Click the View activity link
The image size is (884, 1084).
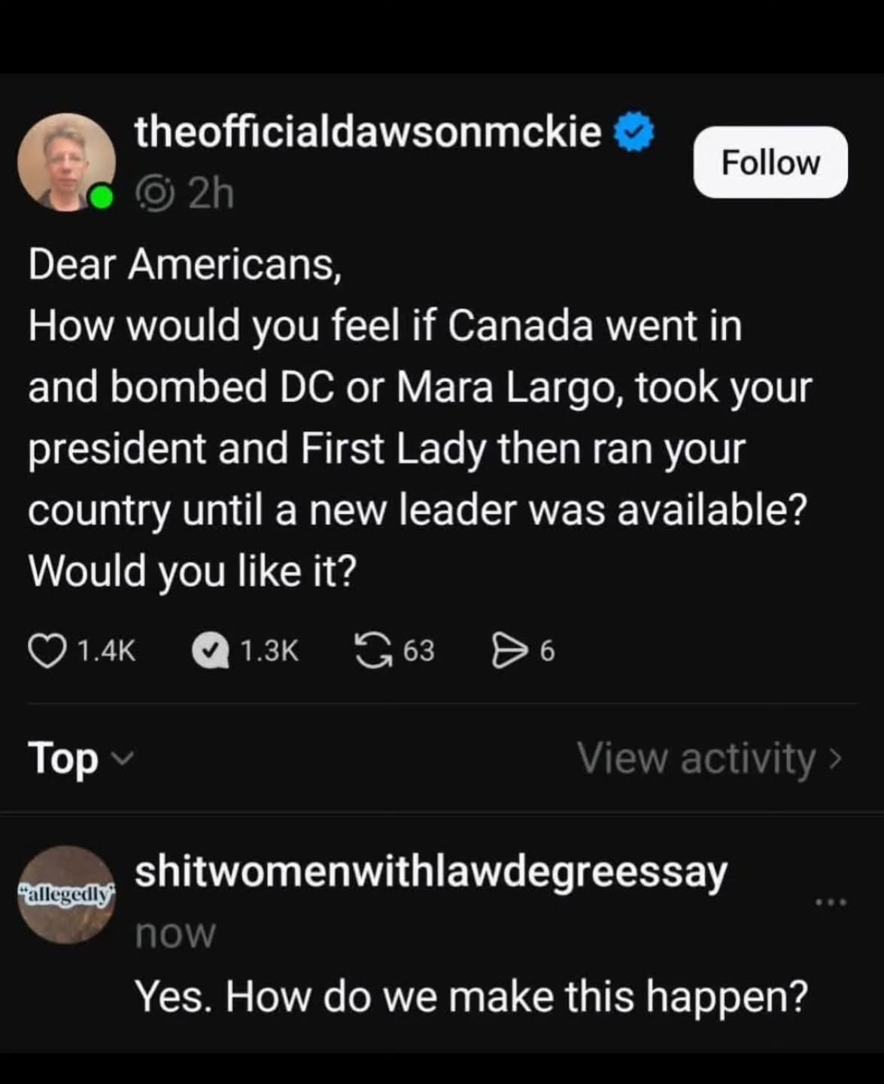709,757
